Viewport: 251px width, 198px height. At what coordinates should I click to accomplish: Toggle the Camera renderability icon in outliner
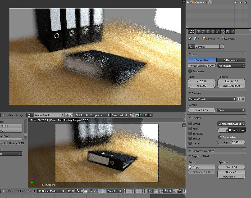245,2
